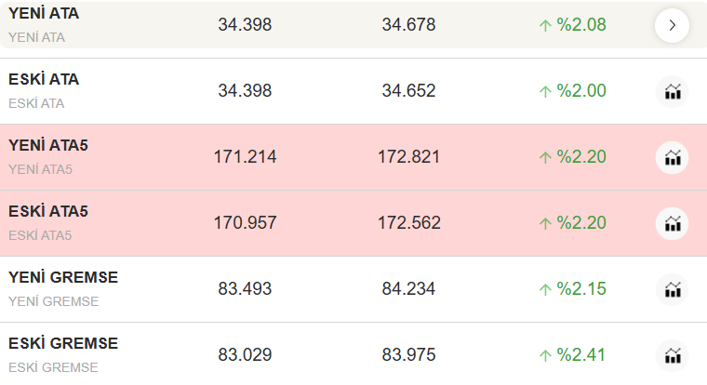Click YENİ ATA sell price 34.678
Screen dimensions: 707x385
pos(408,25)
